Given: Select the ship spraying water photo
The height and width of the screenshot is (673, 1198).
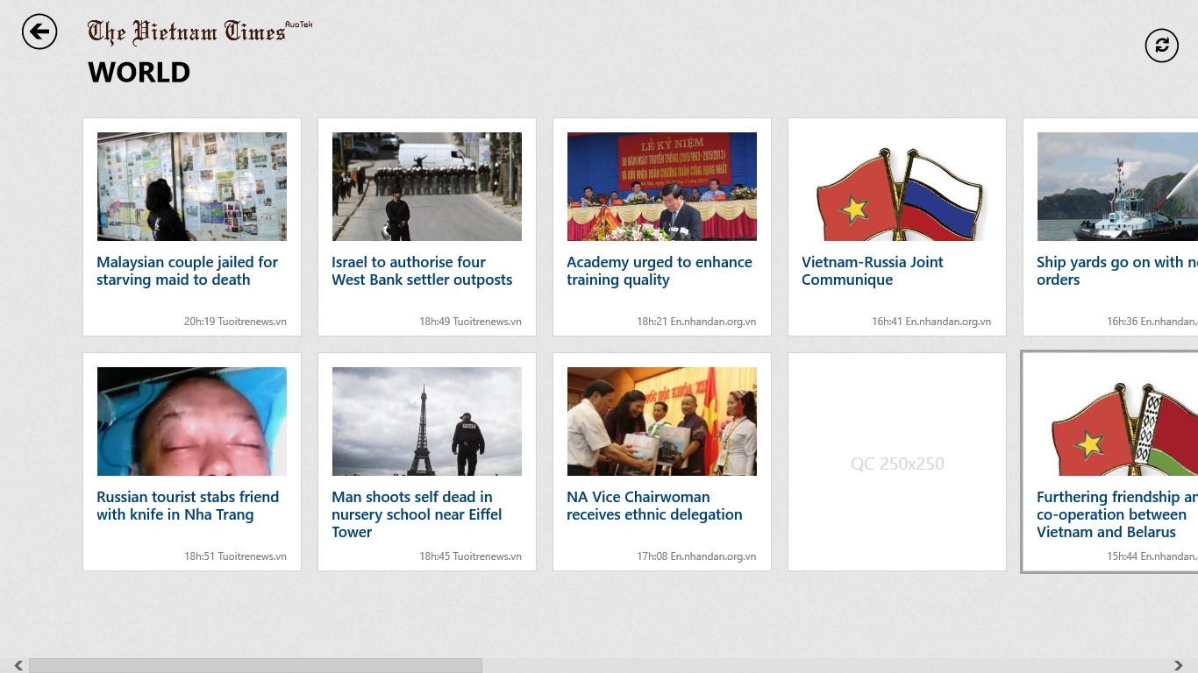Looking at the screenshot, I should (x=1116, y=187).
